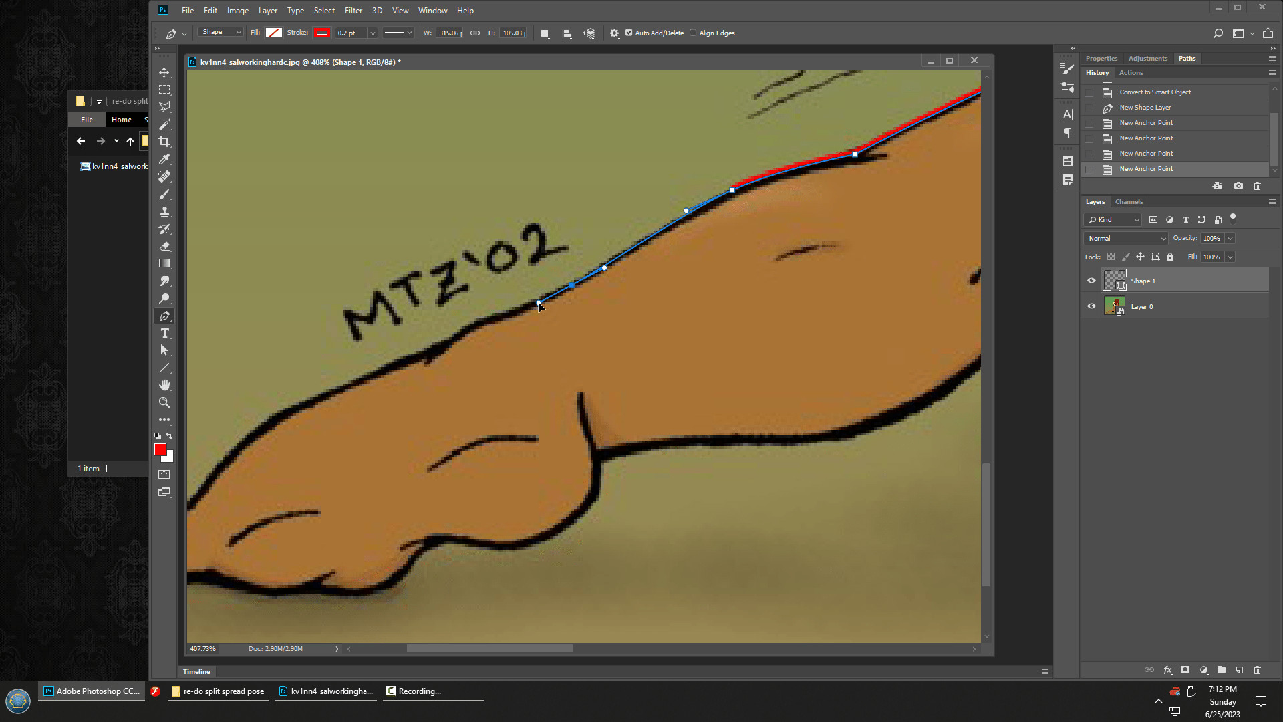Open the Filter menu
The height and width of the screenshot is (722, 1283).
tap(353, 11)
